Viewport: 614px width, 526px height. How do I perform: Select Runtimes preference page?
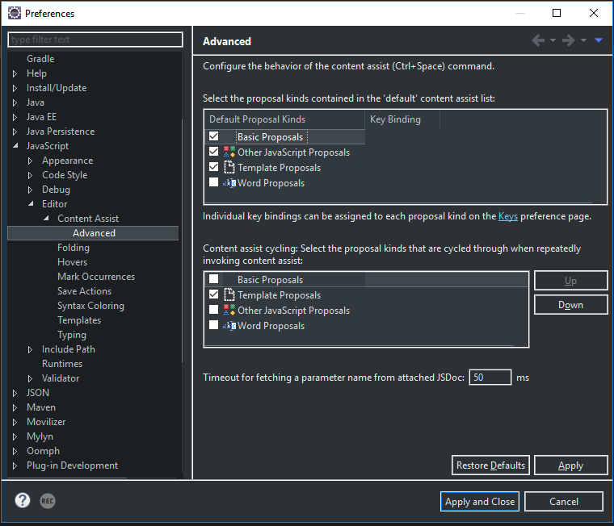(x=62, y=364)
